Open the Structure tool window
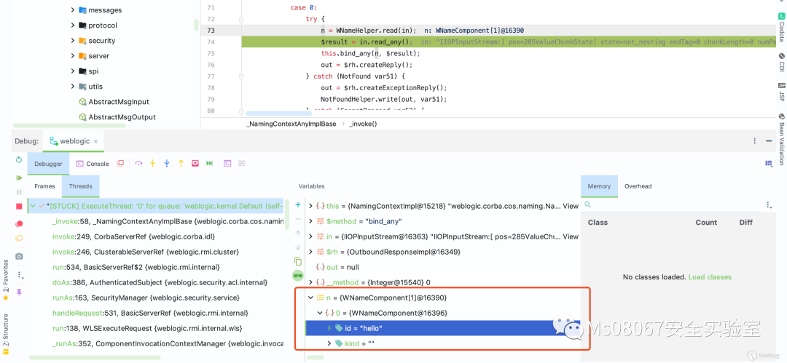This screenshot has height=363, width=787. tap(6, 334)
